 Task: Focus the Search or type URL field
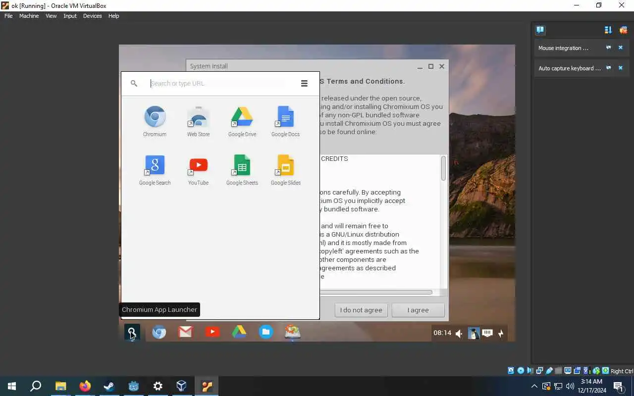pos(217,84)
